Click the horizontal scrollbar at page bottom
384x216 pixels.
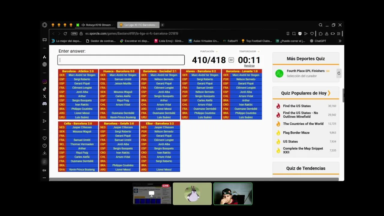(x=194, y=179)
